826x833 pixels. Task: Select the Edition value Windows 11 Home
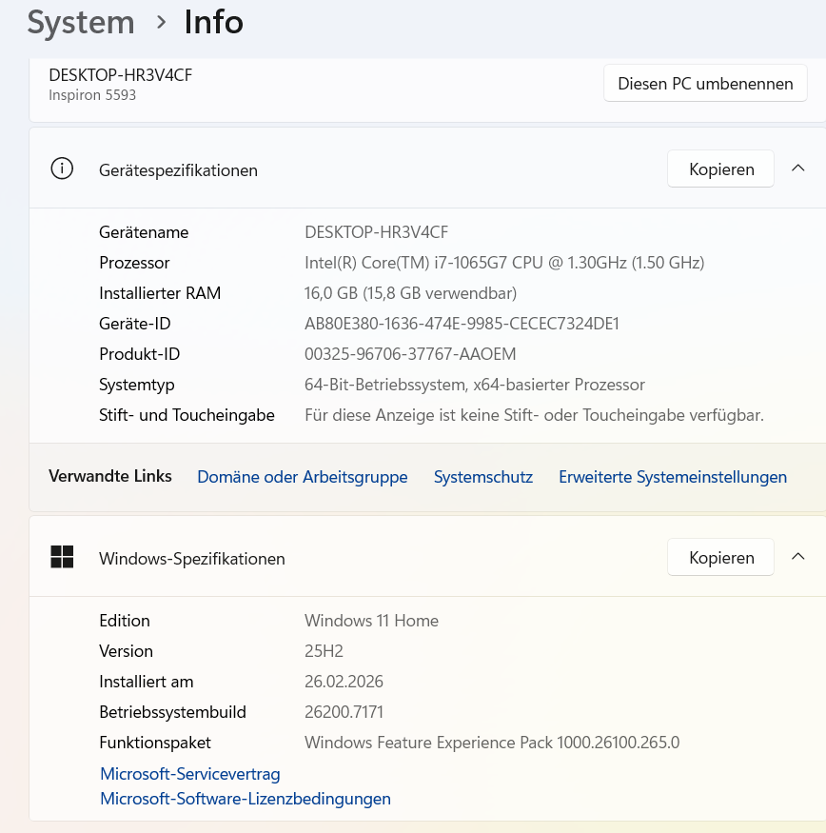coord(371,621)
